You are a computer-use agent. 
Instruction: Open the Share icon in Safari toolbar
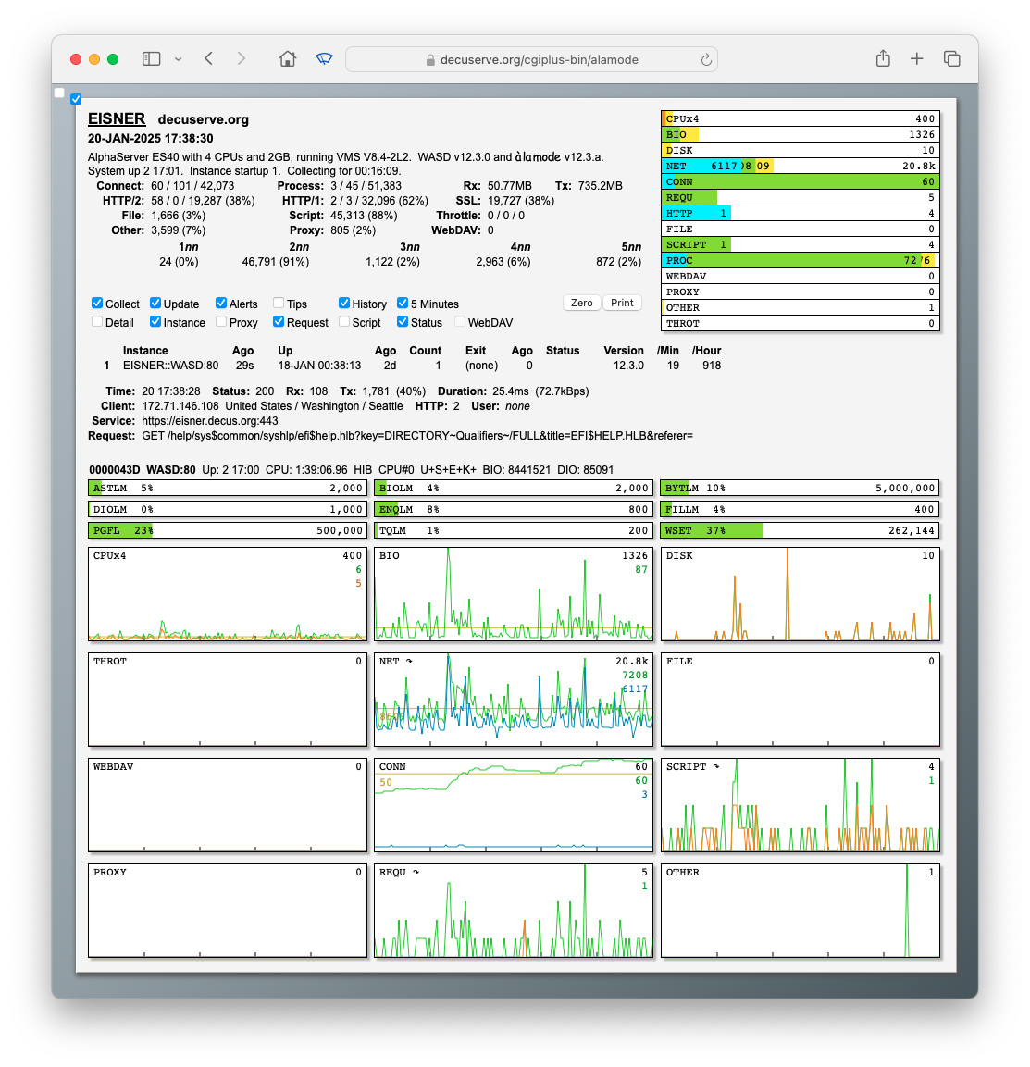883,58
